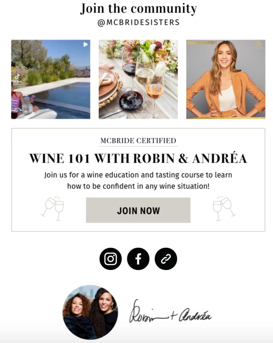273x343 pixels.
Task: Open the Facebook page icon
Action: (x=138, y=259)
